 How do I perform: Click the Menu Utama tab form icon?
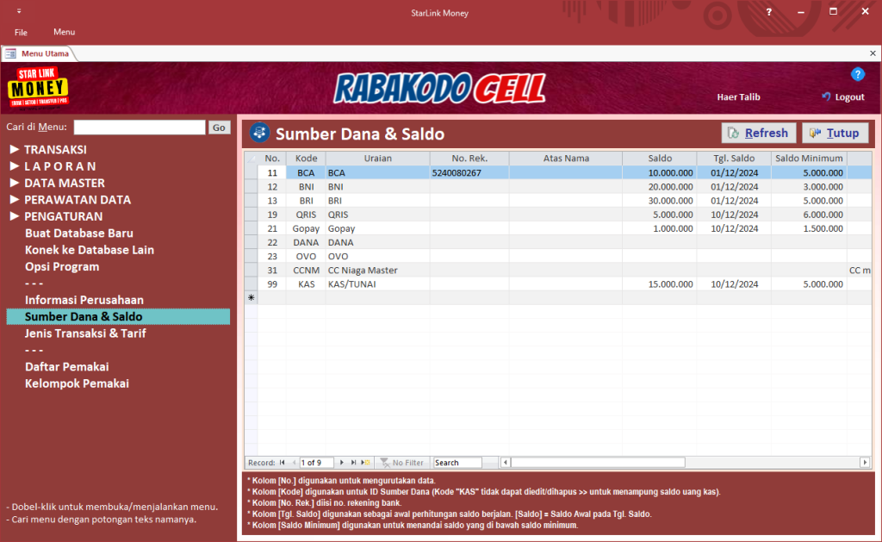[x=10, y=53]
